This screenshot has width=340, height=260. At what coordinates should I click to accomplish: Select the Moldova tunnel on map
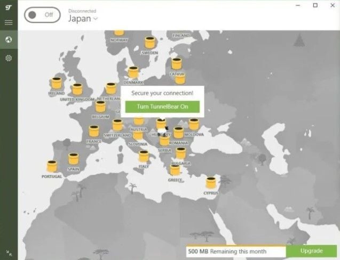tap(194, 124)
